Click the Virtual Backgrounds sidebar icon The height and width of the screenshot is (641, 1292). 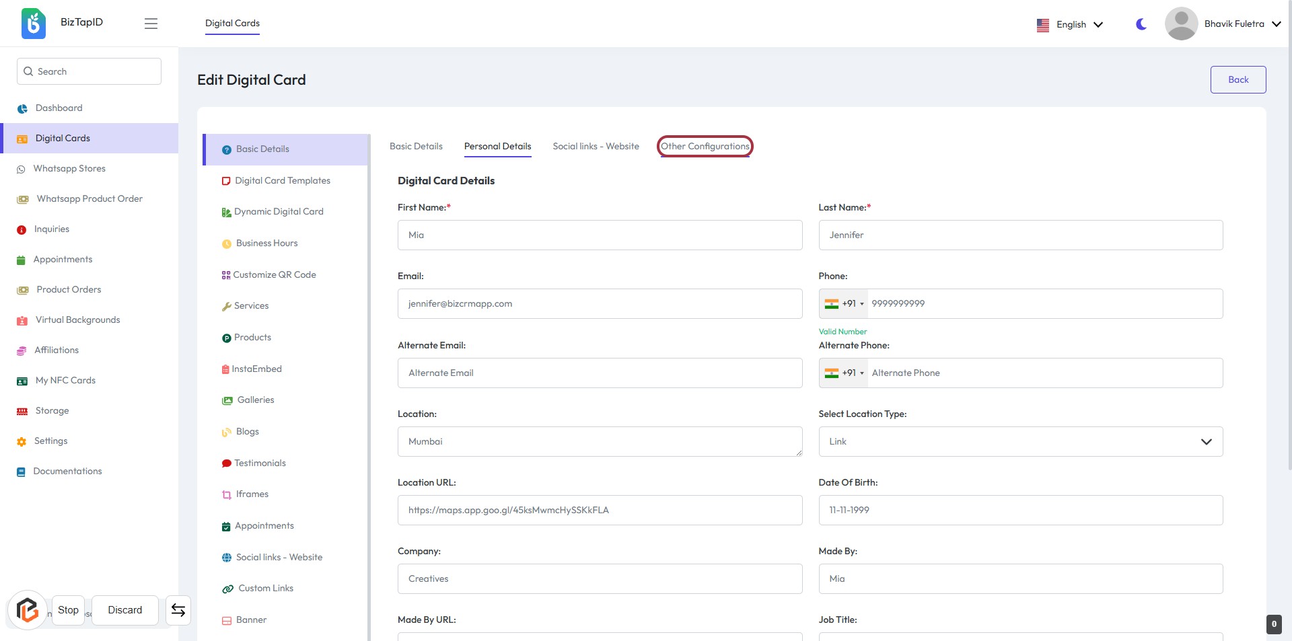[22, 320]
